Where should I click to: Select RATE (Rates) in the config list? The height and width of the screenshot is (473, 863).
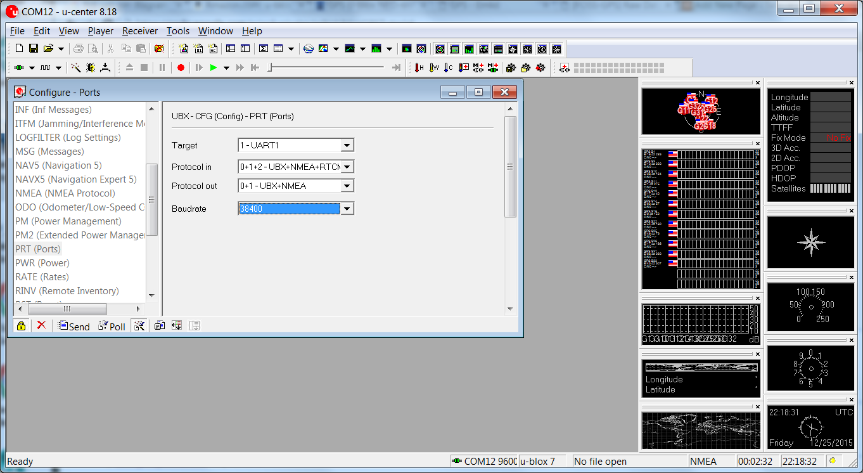(42, 277)
